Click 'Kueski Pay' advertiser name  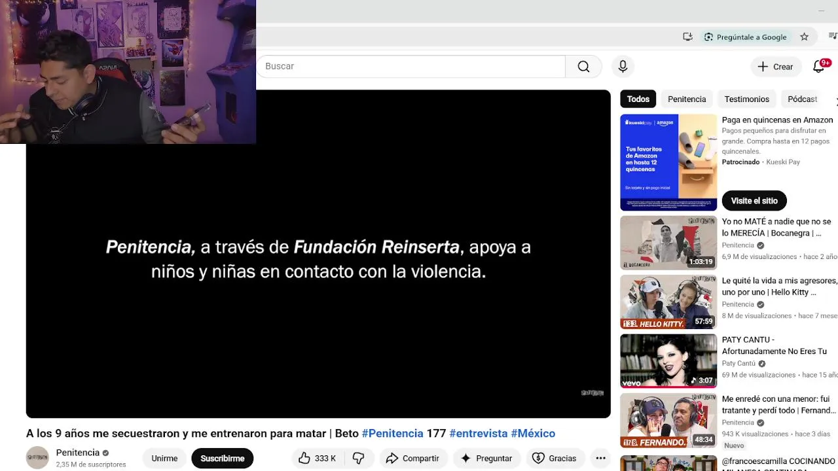(783, 162)
